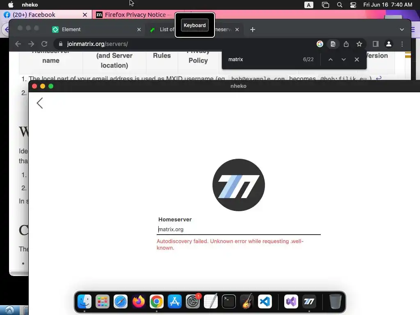
Task: Open the Chrome profile icon
Action: click(389, 44)
